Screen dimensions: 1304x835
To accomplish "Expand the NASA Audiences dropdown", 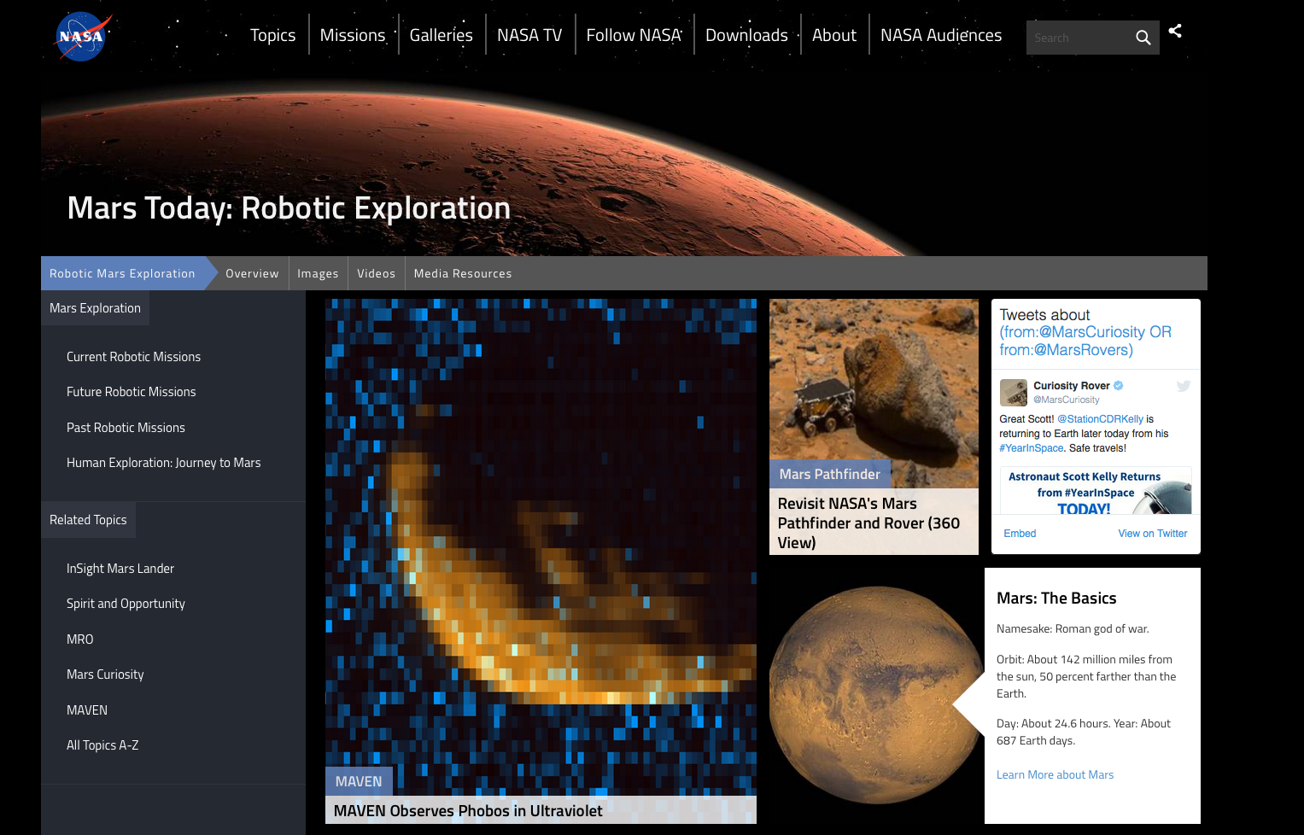I will click(x=940, y=35).
